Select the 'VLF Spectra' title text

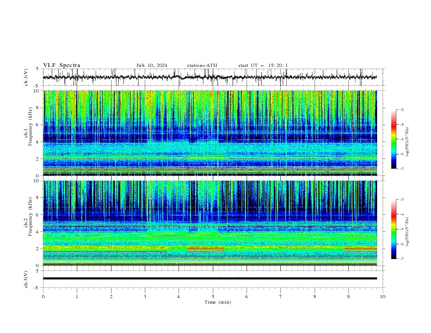tap(61, 65)
